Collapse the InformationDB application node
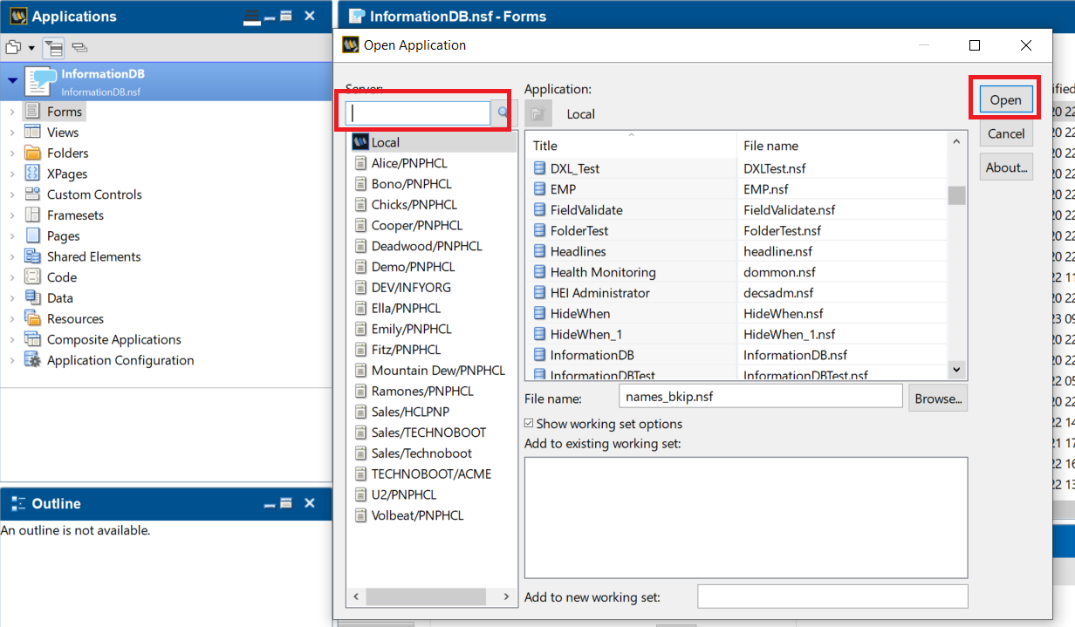1075x627 pixels. pos(12,81)
